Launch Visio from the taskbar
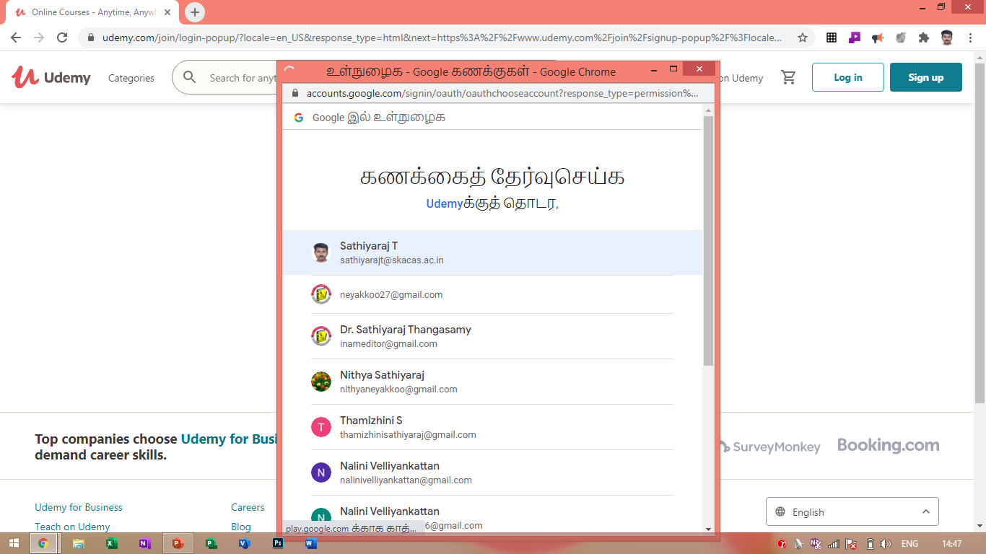The width and height of the screenshot is (986, 554). 244,543
